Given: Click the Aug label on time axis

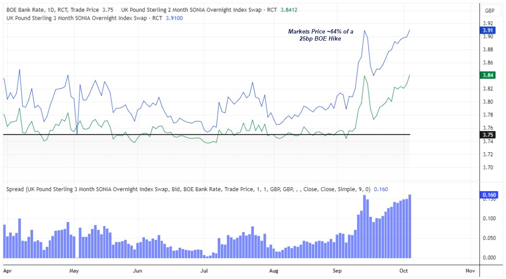Looking at the screenshot, I should pos(274,271).
